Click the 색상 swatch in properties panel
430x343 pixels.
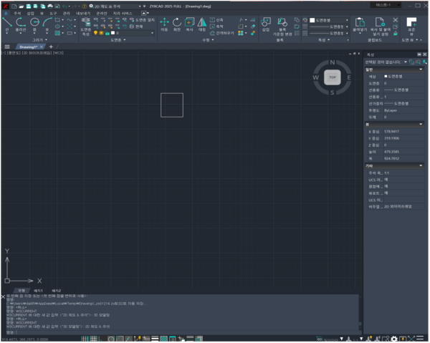click(x=386, y=76)
